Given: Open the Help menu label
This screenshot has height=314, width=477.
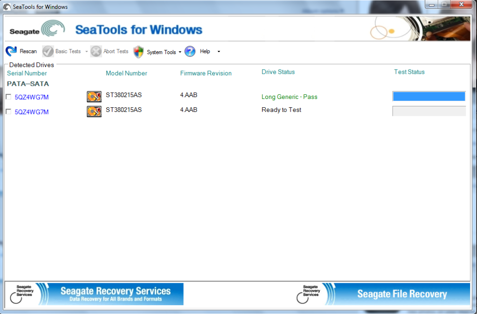Looking at the screenshot, I should pyautogui.click(x=205, y=51).
